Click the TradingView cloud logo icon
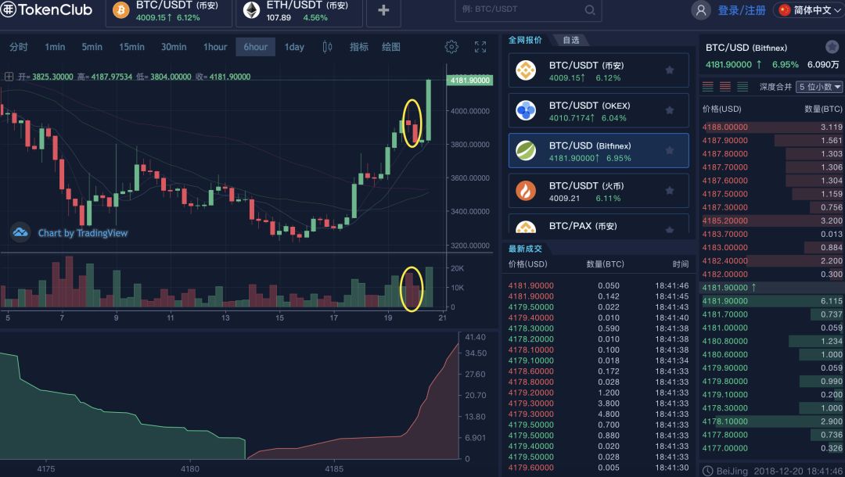 pos(20,232)
